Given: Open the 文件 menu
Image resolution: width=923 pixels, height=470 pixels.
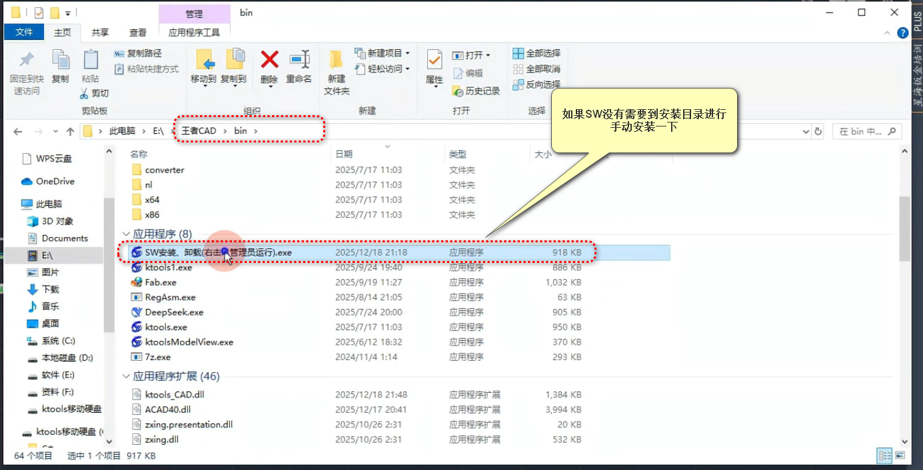Looking at the screenshot, I should [24, 31].
